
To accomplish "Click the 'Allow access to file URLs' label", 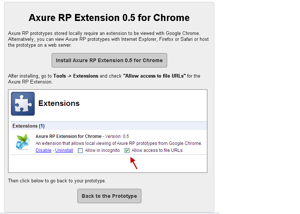I will point(157,150).
